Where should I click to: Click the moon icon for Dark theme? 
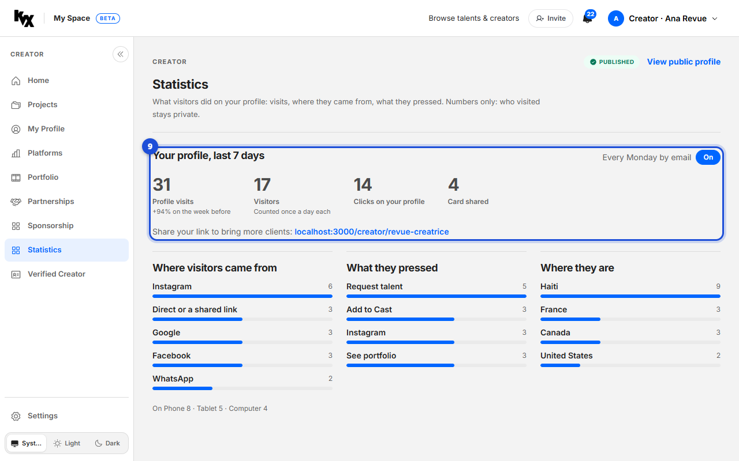tap(99, 443)
